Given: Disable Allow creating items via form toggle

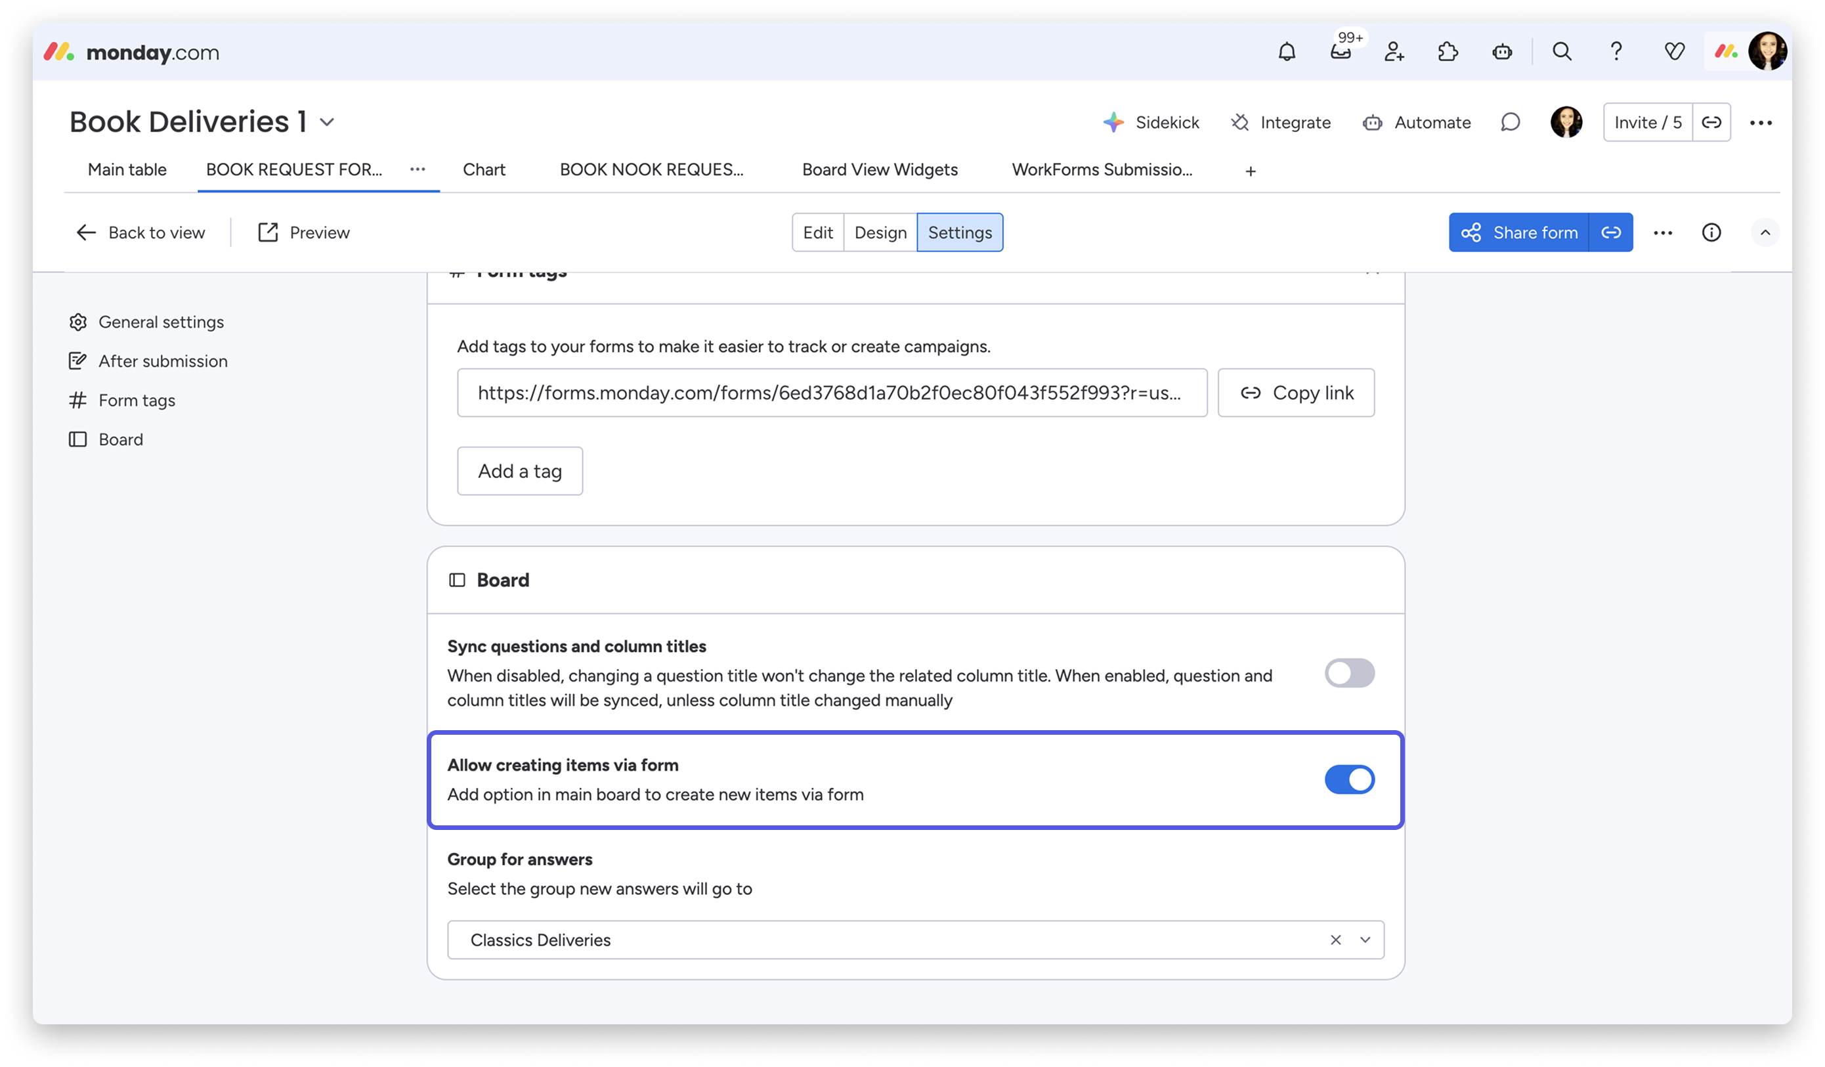Looking at the screenshot, I should (1350, 779).
